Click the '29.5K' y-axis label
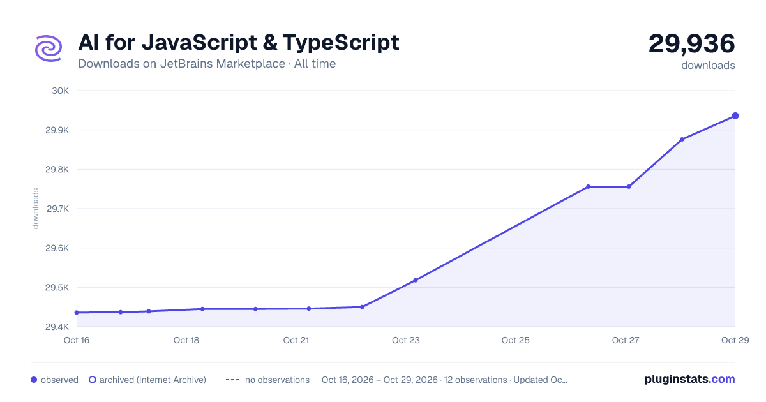This screenshot has width=766, height=402. click(57, 288)
